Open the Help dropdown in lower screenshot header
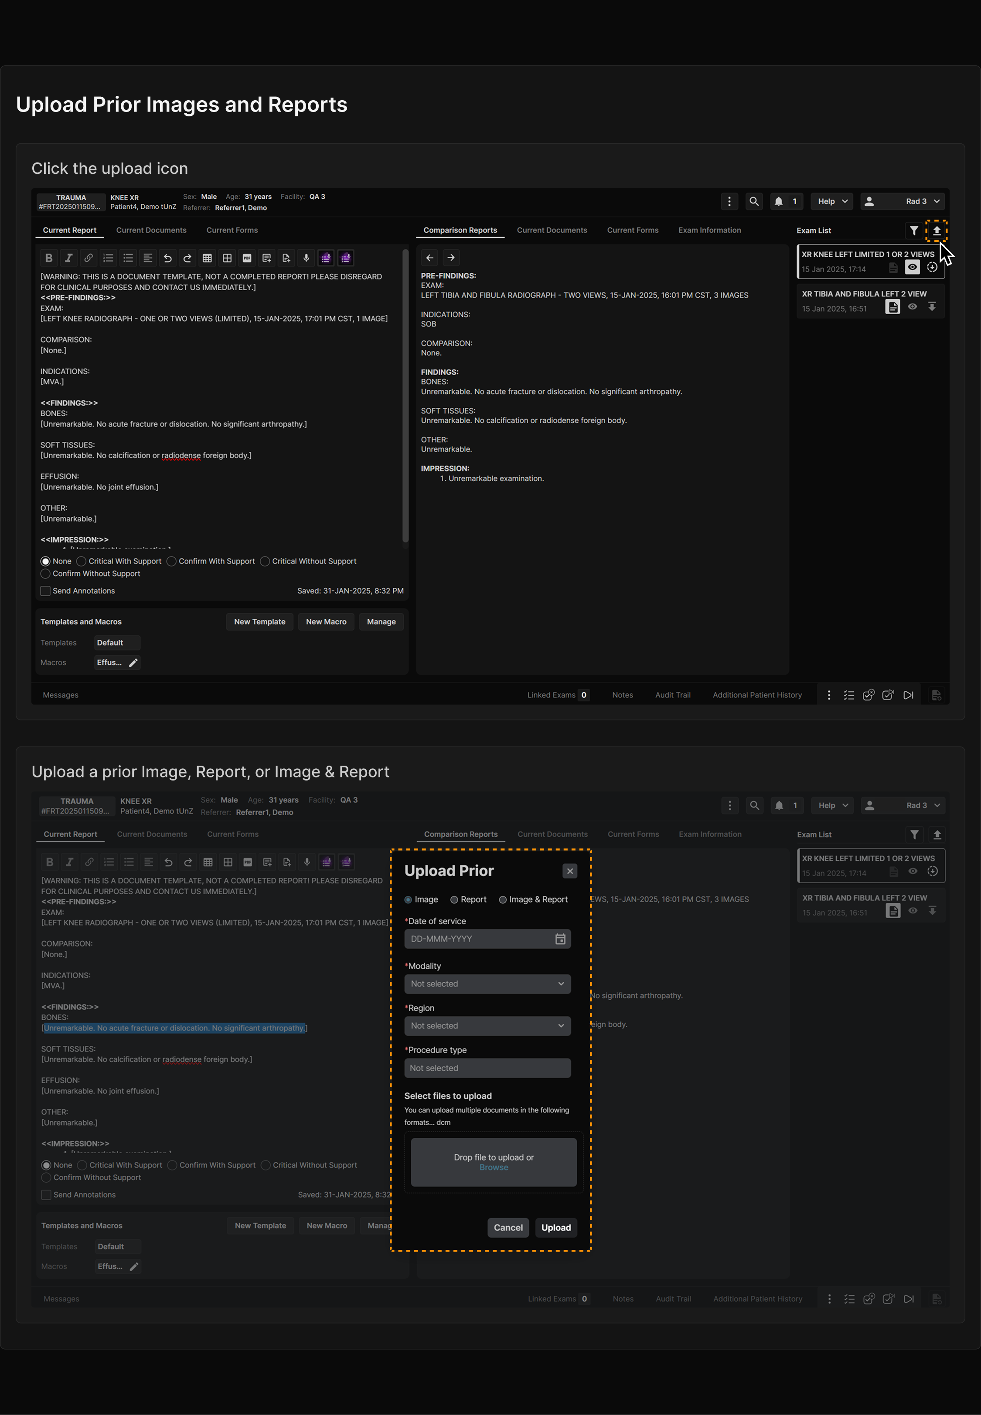The width and height of the screenshot is (981, 1415). [833, 805]
